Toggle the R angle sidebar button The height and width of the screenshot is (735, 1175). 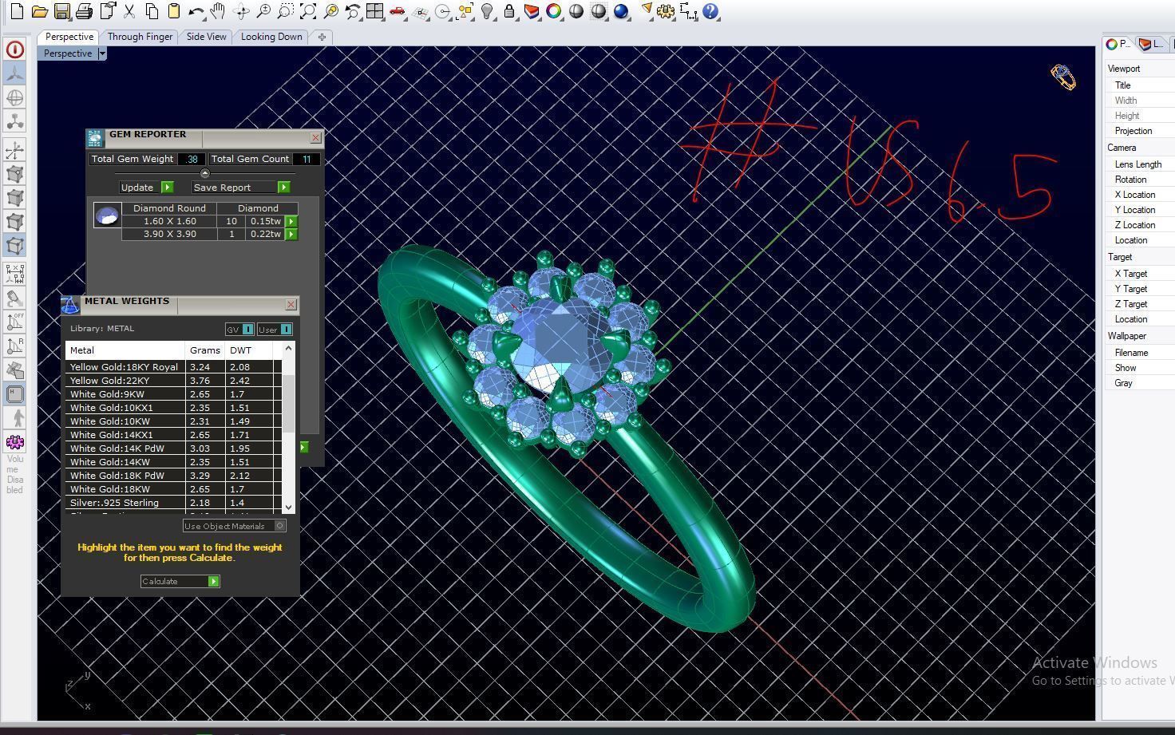click(14, 346)
